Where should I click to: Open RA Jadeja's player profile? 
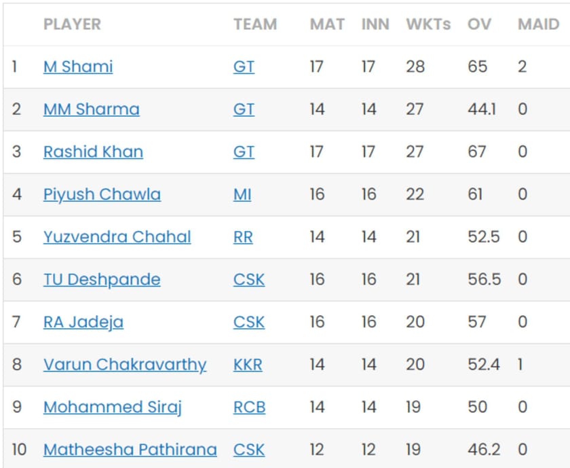(83, 322)
